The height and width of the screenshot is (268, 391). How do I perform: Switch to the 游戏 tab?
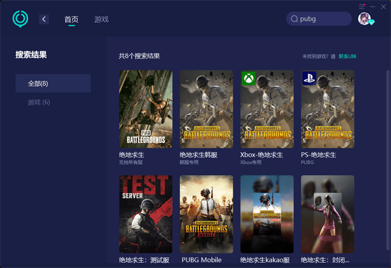[102, 19]
